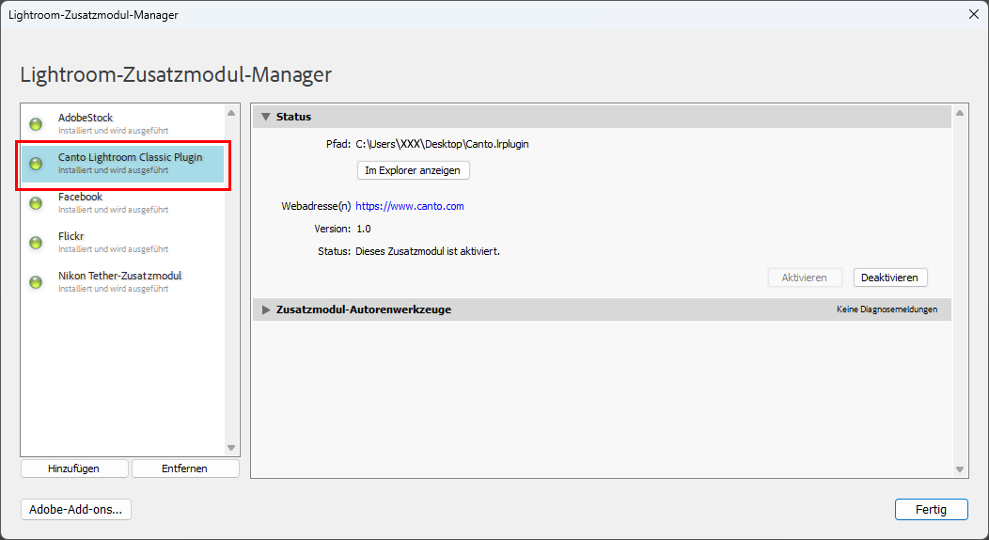Click the Deaktivieren button

pos(890,278)
